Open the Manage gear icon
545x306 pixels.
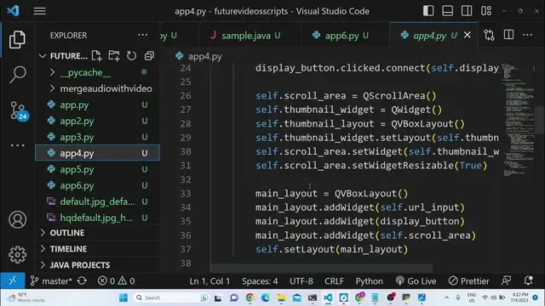[x=17, y=255]
